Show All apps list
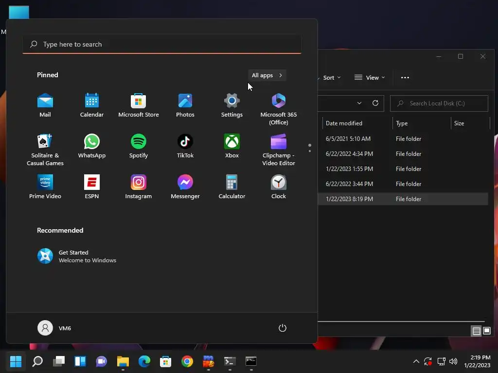The image size is (498, 373). pyautogui.click(x=267, y=75)
